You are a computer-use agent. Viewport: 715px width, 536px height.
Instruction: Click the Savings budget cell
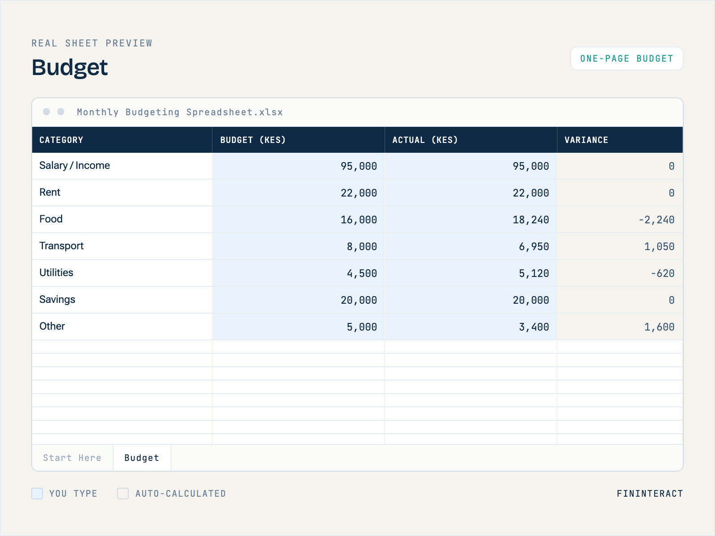[x=299, y=300]
